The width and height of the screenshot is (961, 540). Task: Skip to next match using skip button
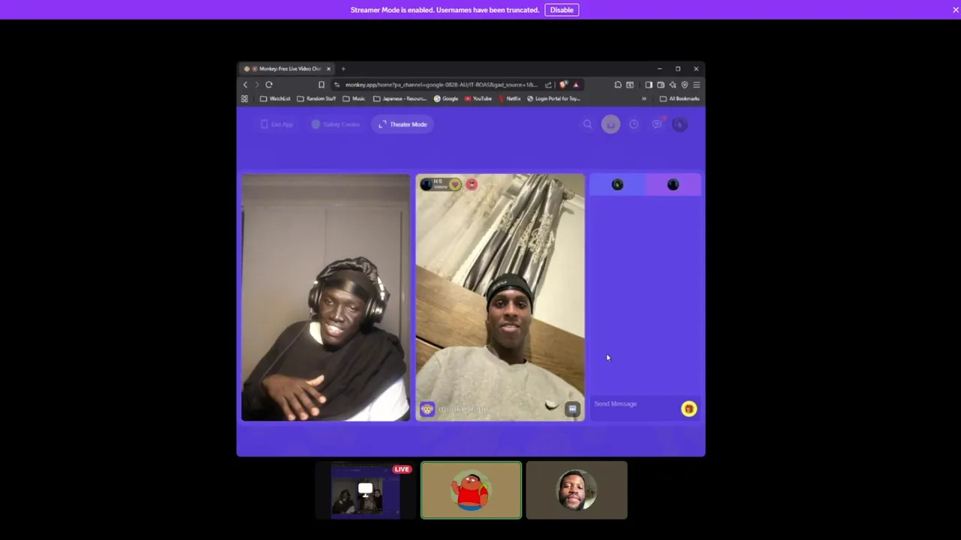pos(572,409)
